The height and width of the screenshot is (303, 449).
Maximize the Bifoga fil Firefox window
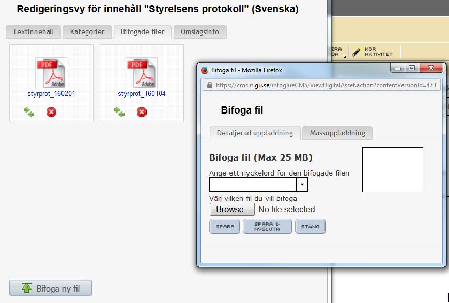click(x=412, y=68)
